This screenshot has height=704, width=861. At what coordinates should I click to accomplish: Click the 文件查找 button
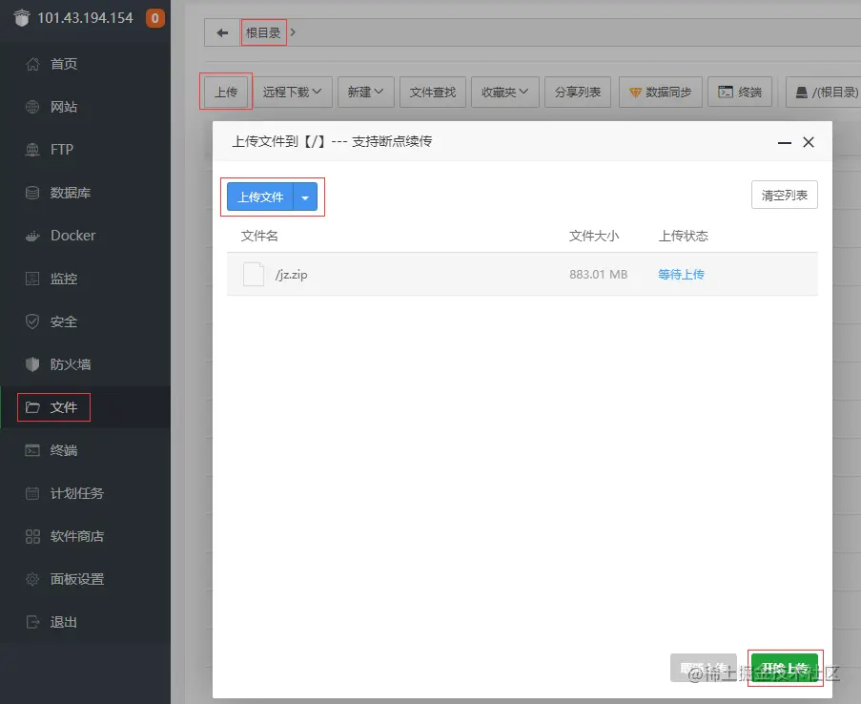pos(433,92)
